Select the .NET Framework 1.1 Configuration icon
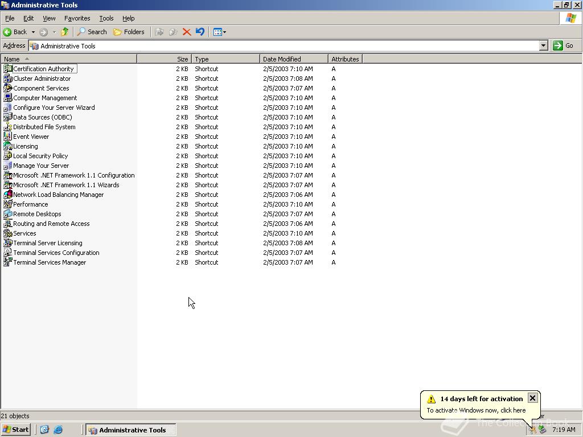This screenshot has height=437, width=583. pyautogui.click(x=7, y=175)
